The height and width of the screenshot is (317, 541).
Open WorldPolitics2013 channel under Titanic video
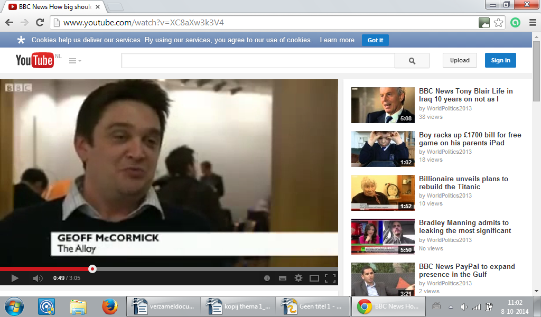tap(449, 195)
